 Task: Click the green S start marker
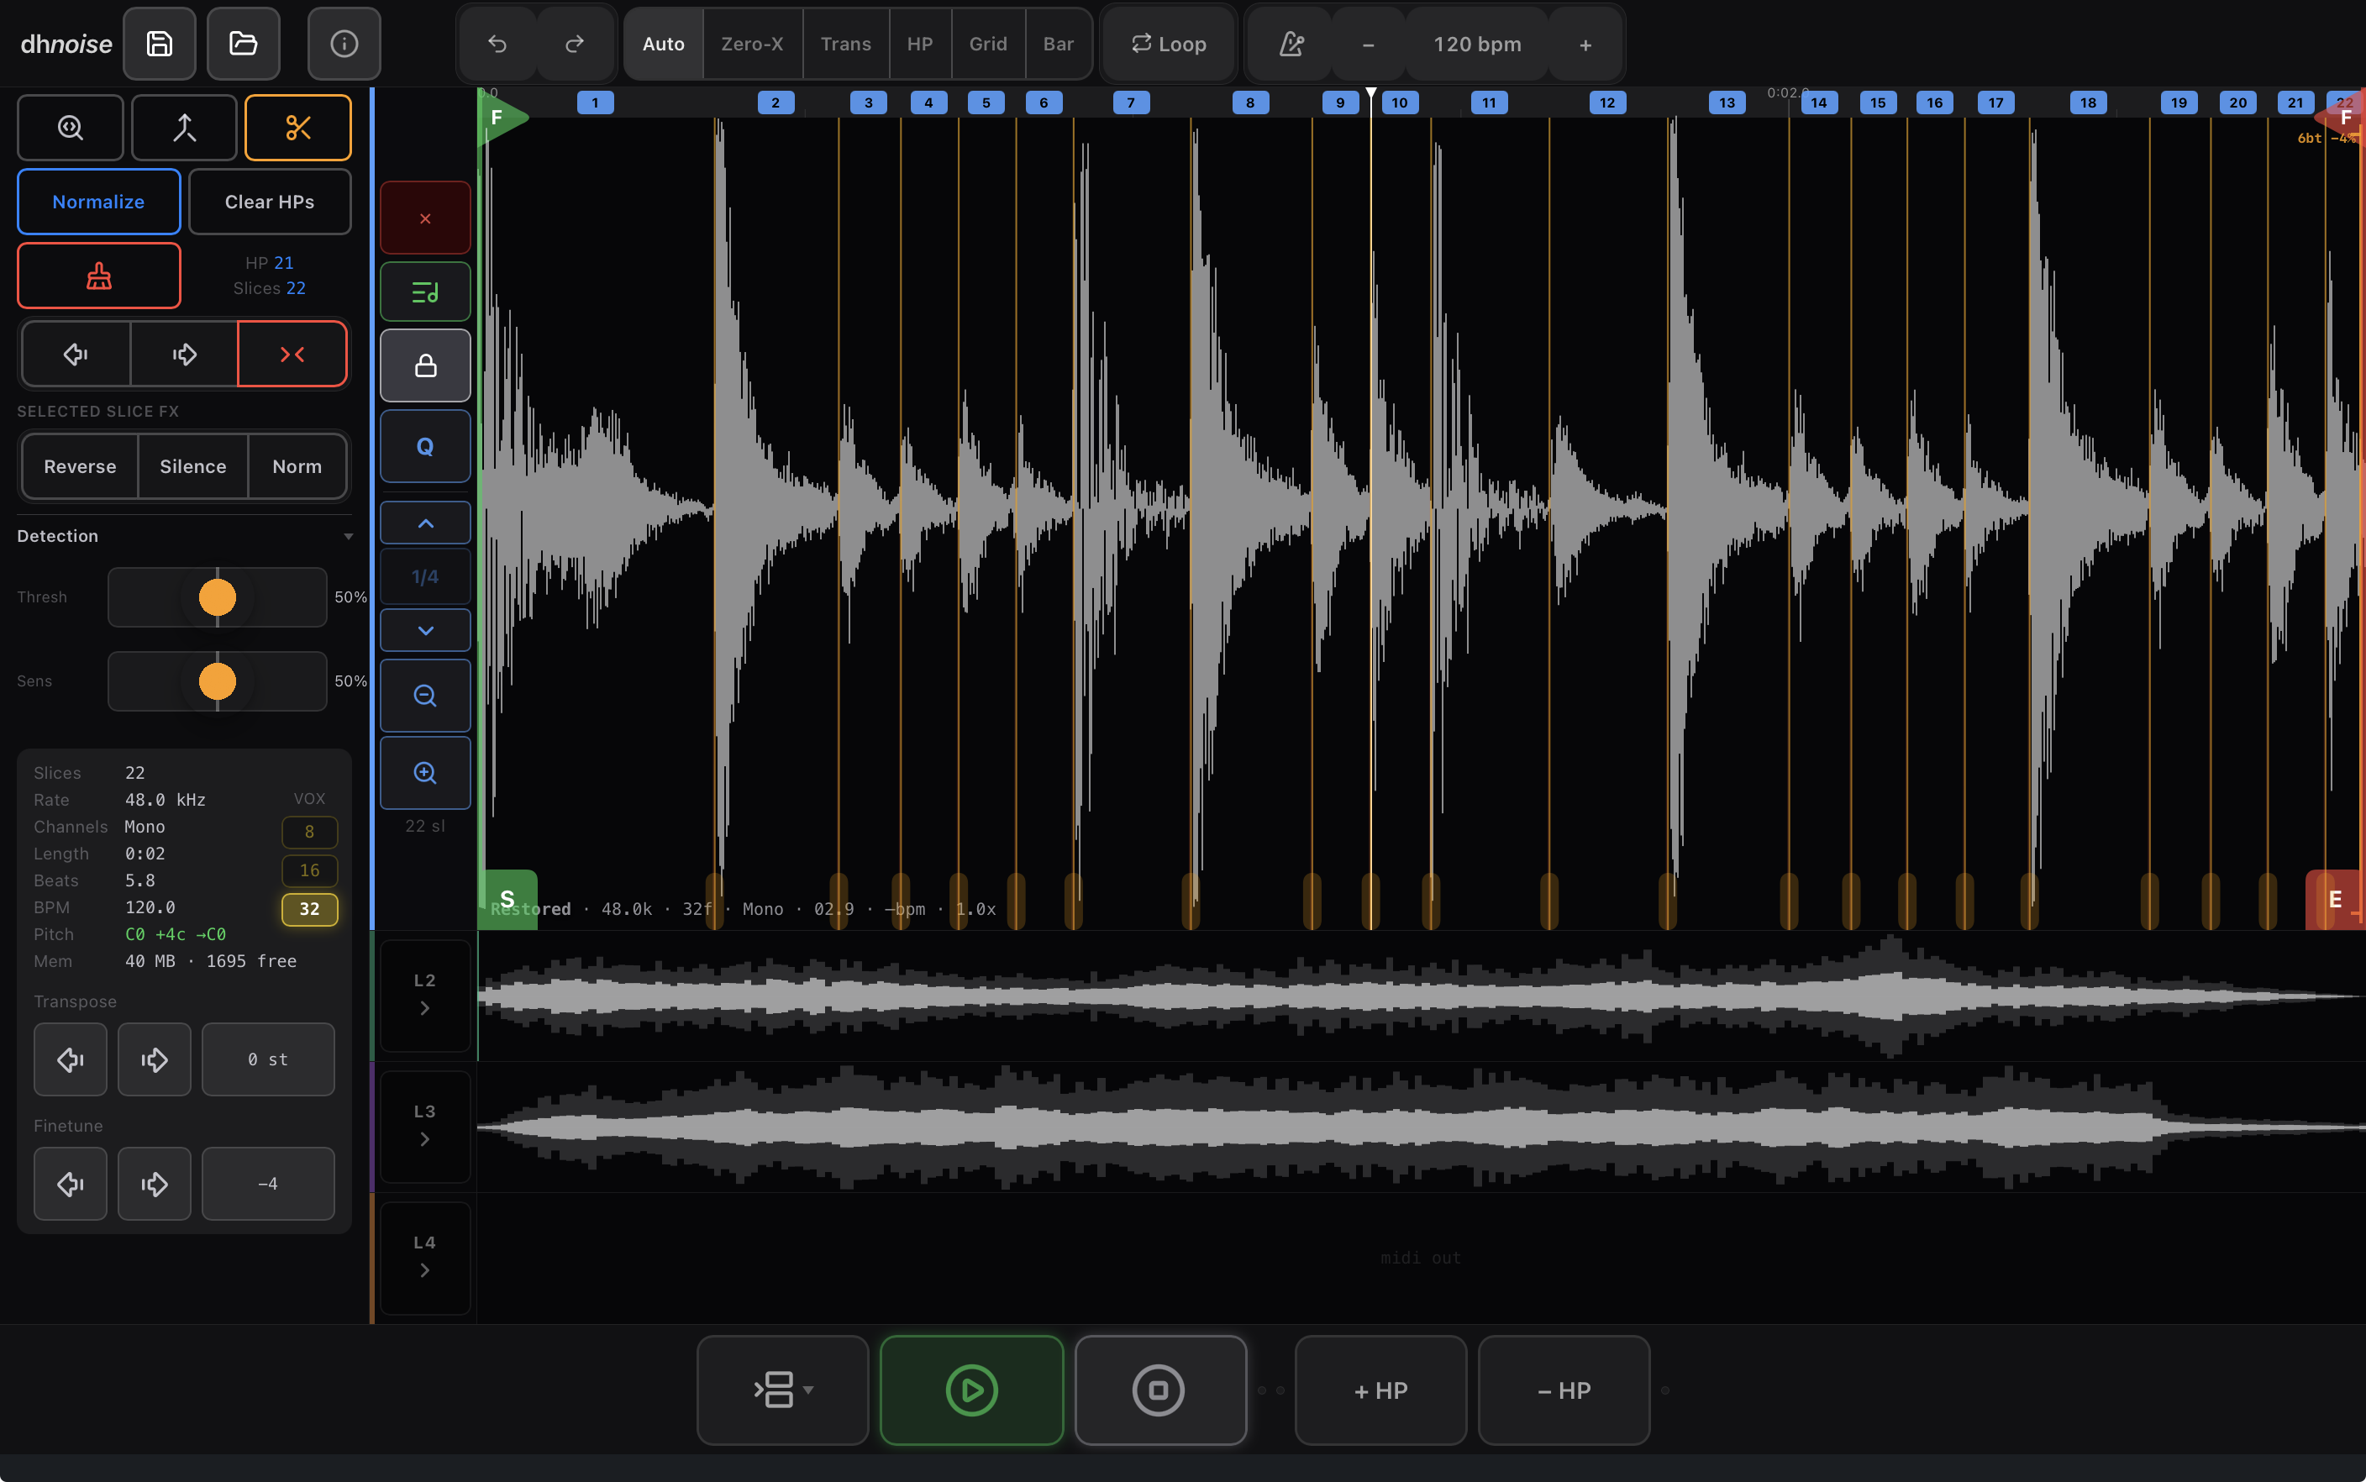[x=507, y=899]
